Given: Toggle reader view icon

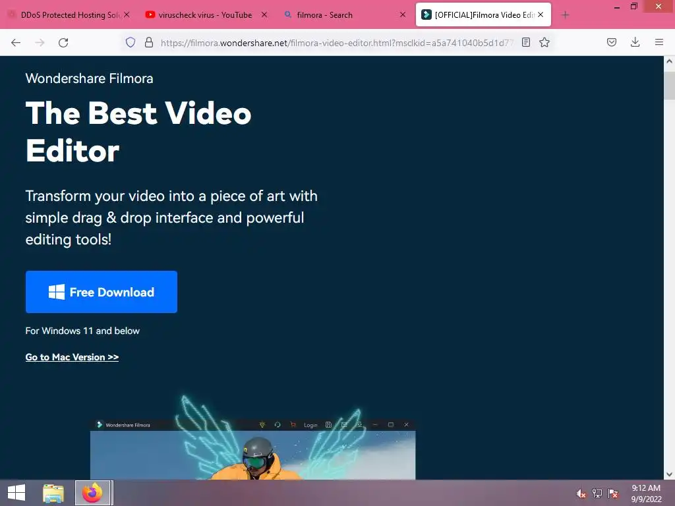Looking at the screenshot, I should (x=525, y=42).
